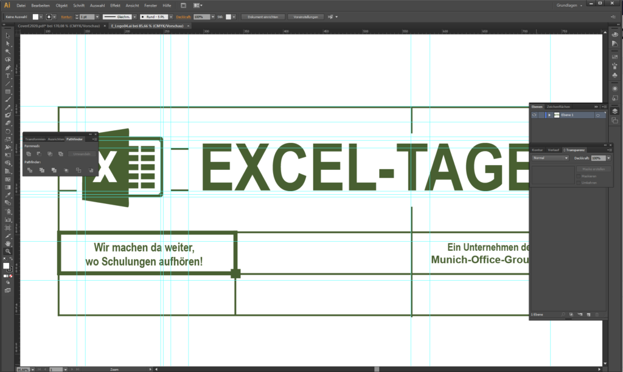
Task: Click the fill color swatch in control bar
Action: (x=37, y=16)
